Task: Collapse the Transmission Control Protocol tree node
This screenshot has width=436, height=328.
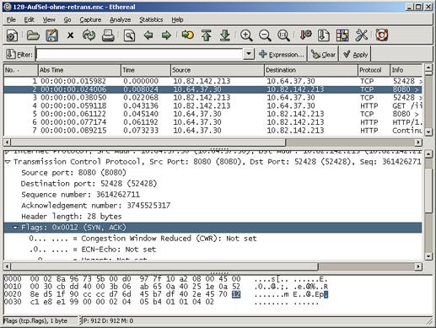Action: 8,162
